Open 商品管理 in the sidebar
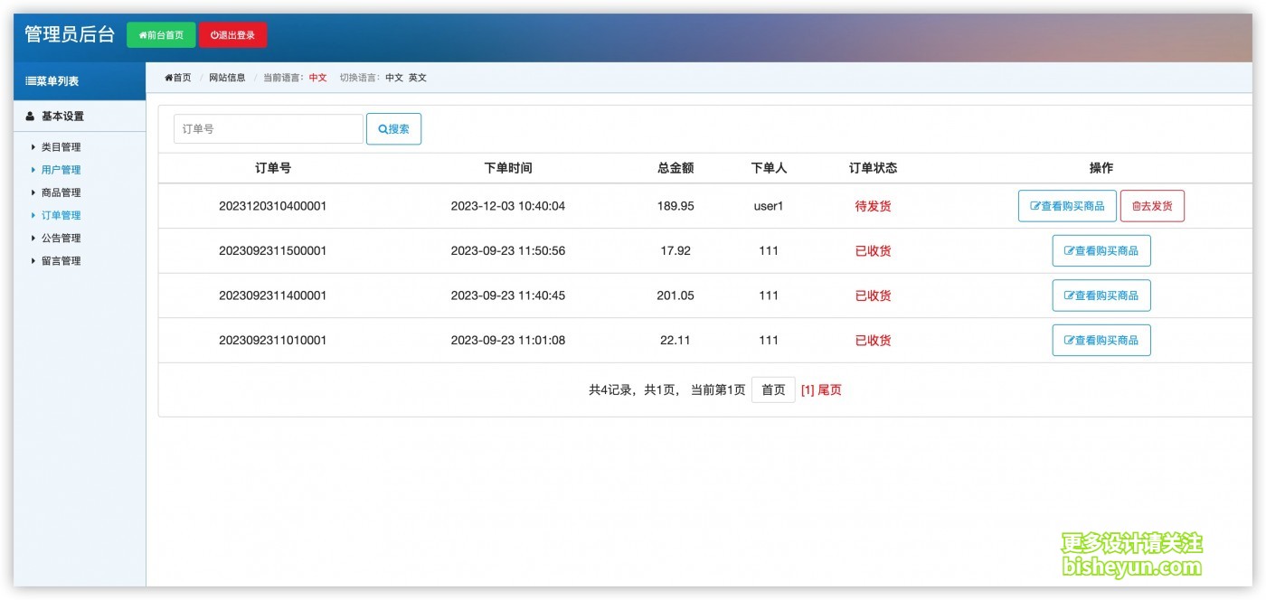1266x600 pixels. [61, 192]
